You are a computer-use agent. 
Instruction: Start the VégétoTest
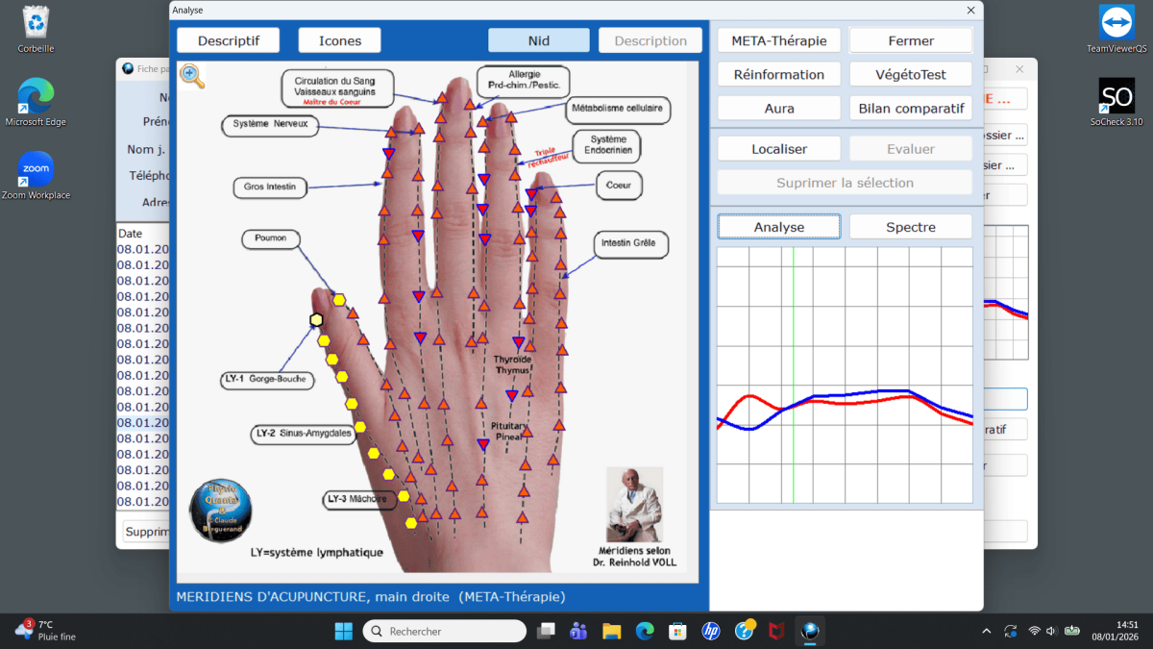point(910,74)
